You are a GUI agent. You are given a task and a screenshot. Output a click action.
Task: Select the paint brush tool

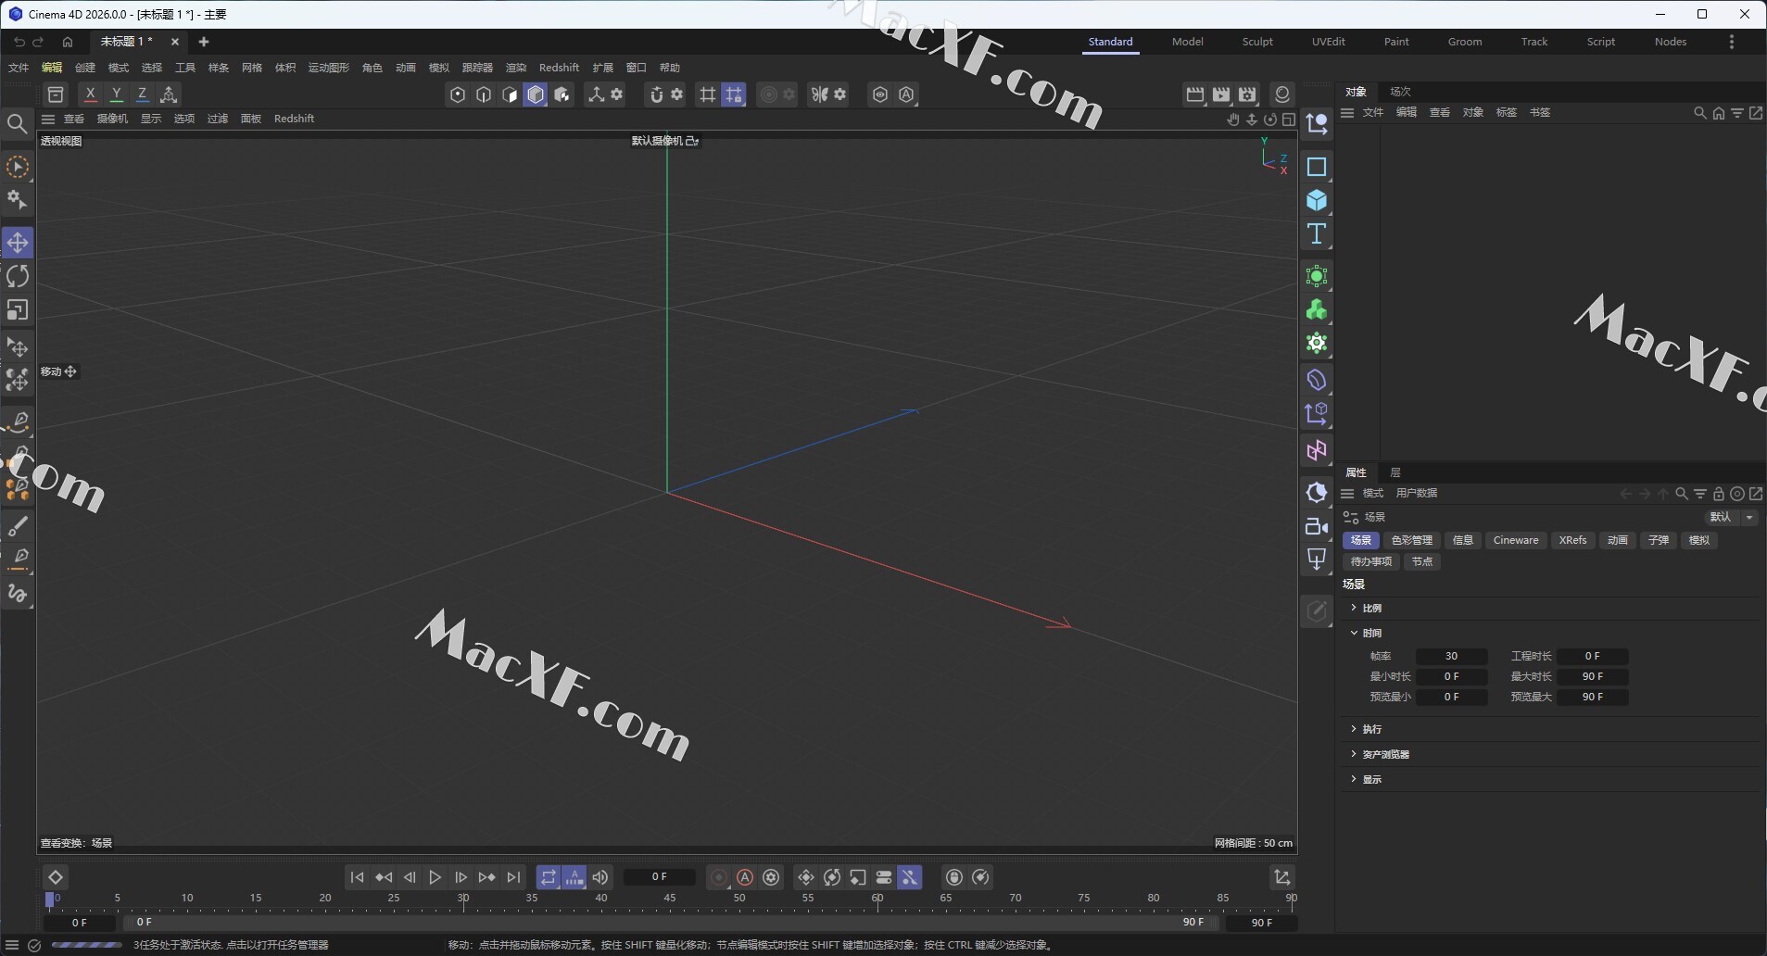(18, 526)
